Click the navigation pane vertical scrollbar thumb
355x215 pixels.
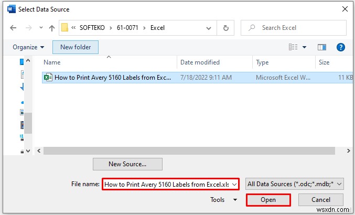tap(28, 123)
